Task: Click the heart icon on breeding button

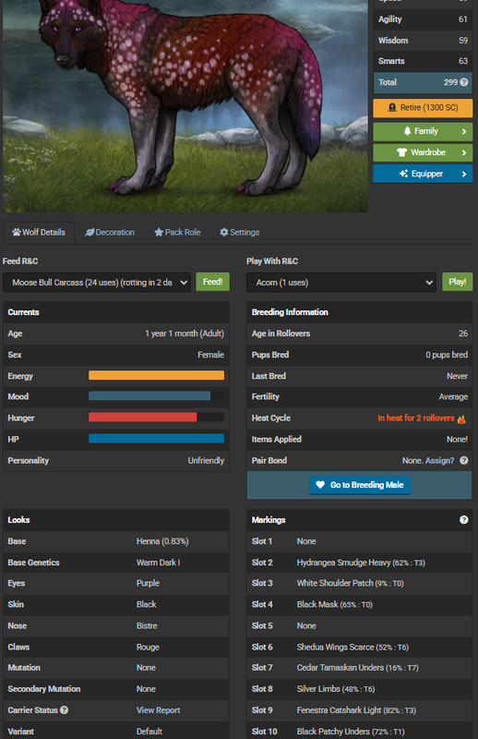Action: pos(320,484)
